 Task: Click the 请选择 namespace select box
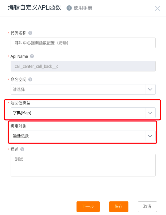point(78,89)
